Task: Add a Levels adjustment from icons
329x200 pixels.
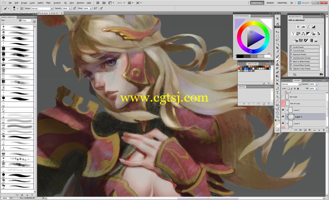Action: [x=303, y=27]
